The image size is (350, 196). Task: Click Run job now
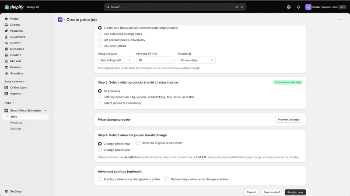pos(295,192)
